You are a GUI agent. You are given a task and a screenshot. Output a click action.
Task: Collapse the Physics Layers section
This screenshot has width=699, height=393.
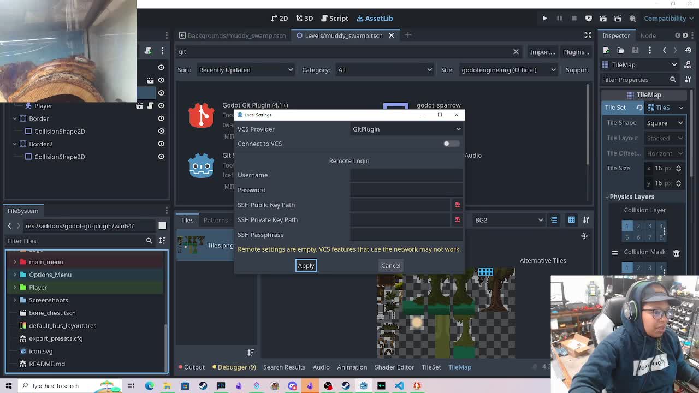tap(607, 197)
